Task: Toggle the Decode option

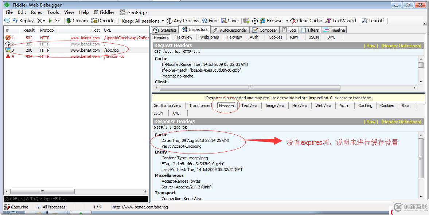Action: 103,21
